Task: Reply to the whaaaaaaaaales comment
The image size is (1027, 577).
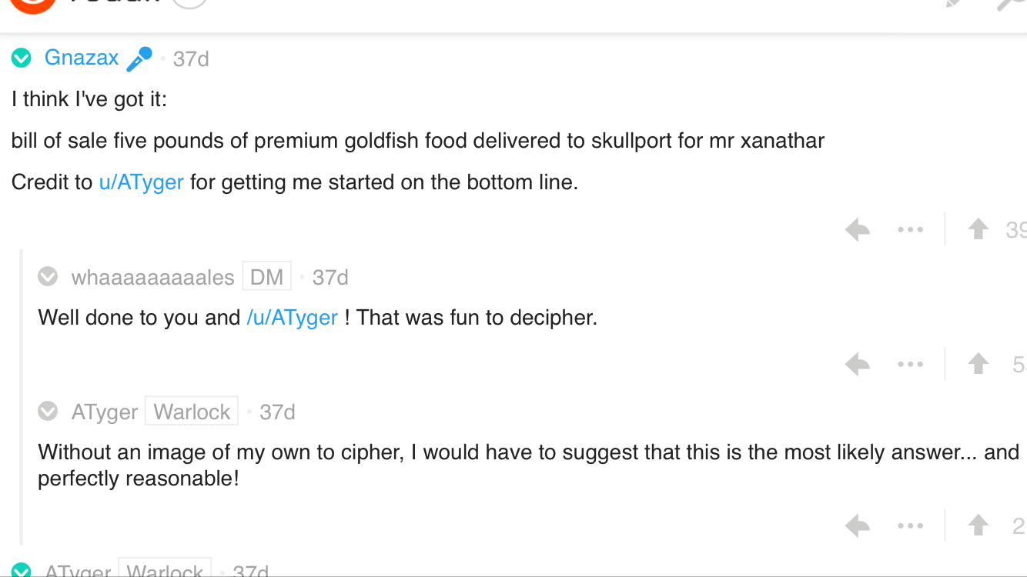Action: tap(857, 364)
